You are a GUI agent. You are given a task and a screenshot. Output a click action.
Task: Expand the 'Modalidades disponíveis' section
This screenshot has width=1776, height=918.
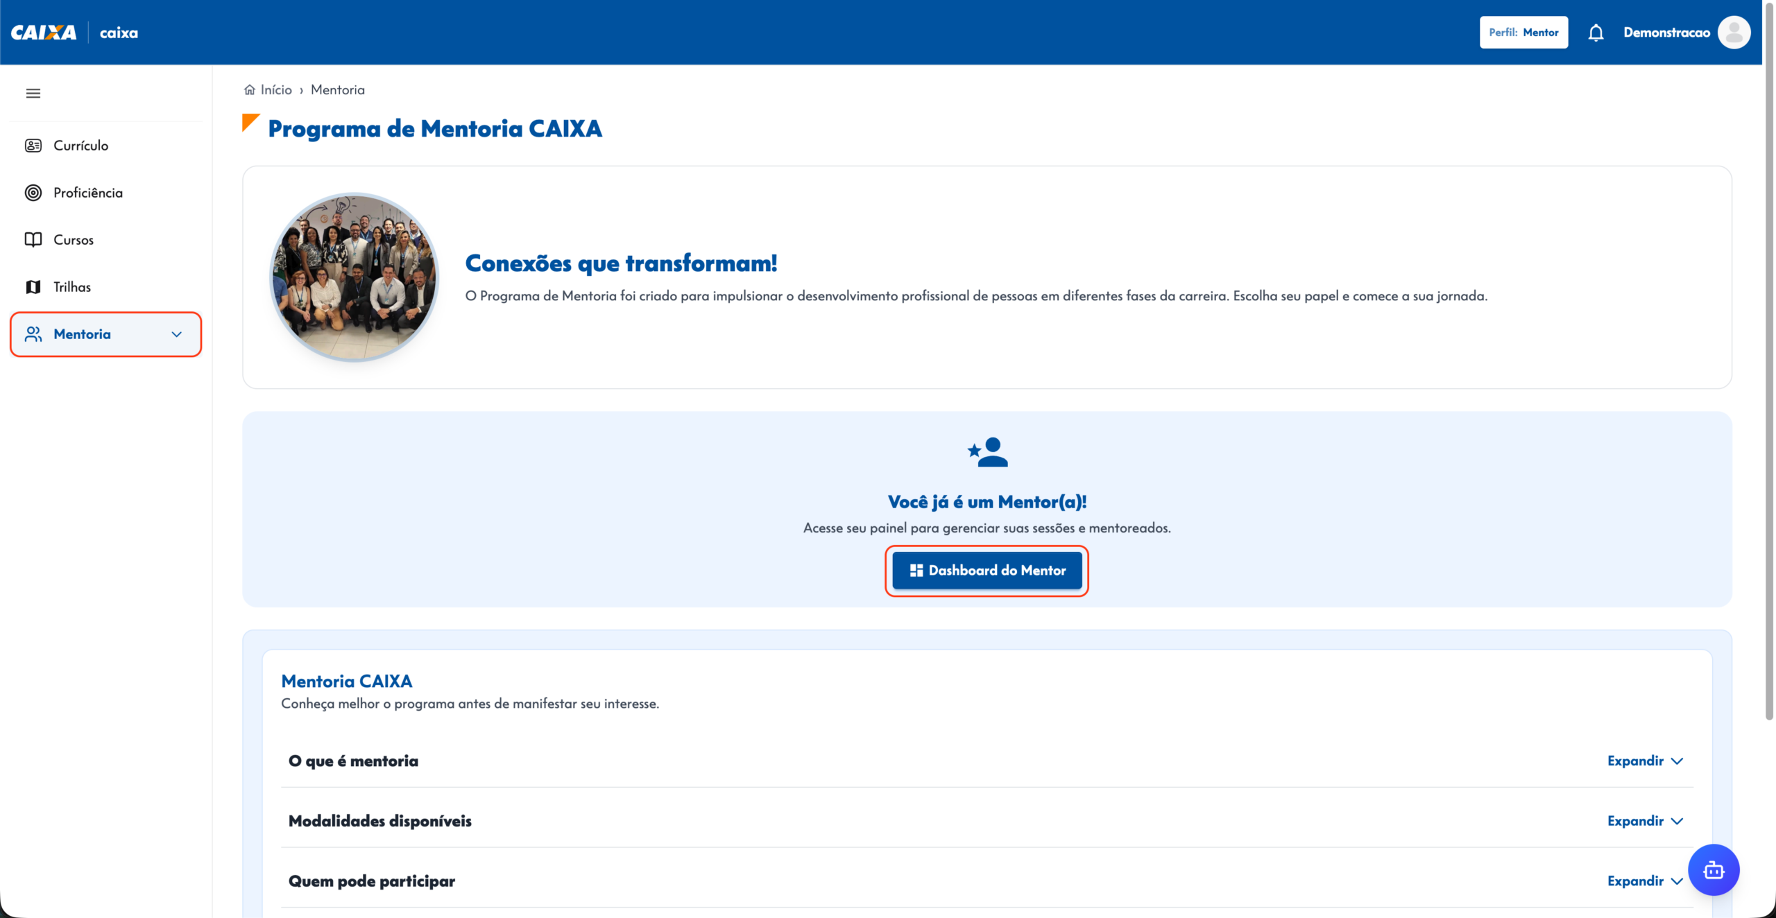[x=1646, y=821]
